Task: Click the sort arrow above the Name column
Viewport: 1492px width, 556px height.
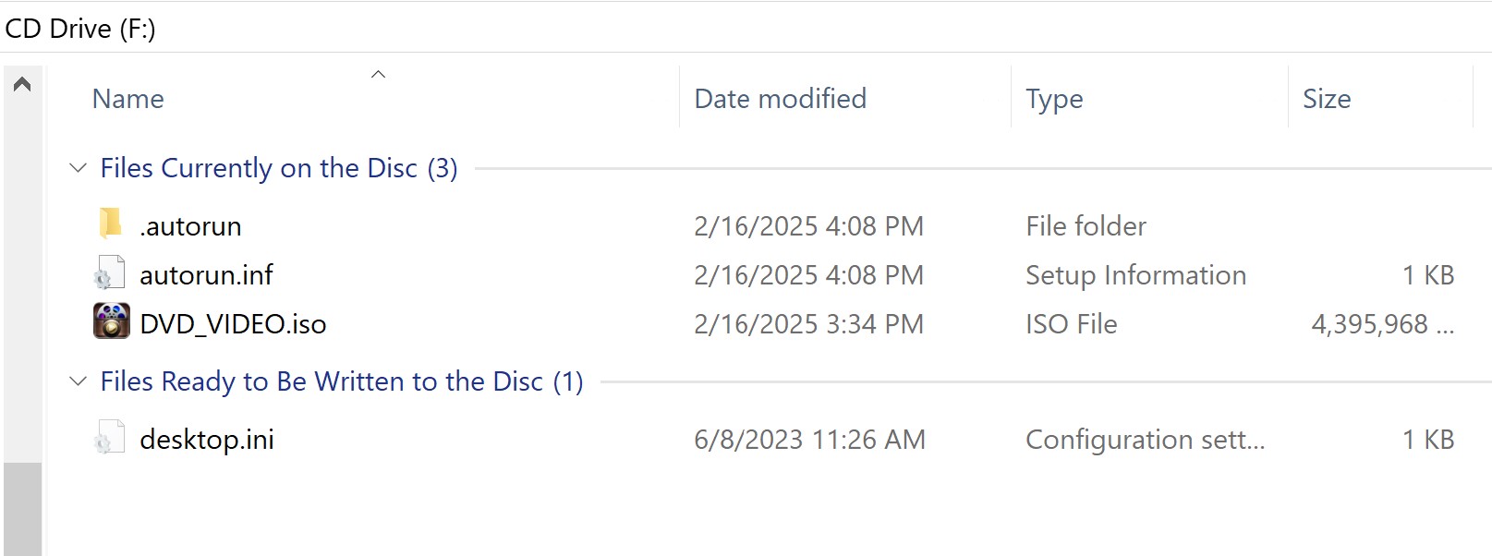Action: 378,75
